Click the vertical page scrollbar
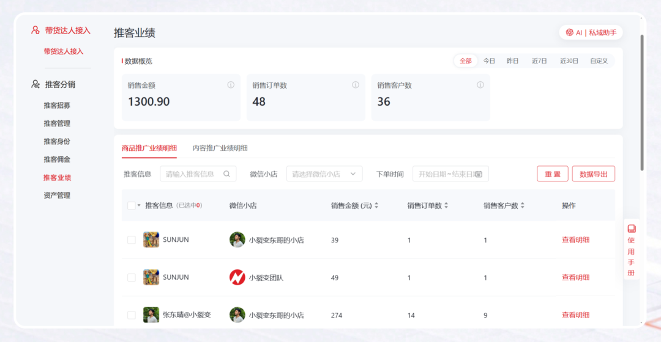 [x=641, y=103]
